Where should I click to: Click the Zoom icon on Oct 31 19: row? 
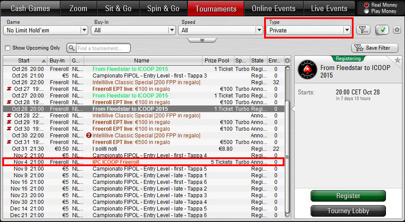click(x=9, y=142)
